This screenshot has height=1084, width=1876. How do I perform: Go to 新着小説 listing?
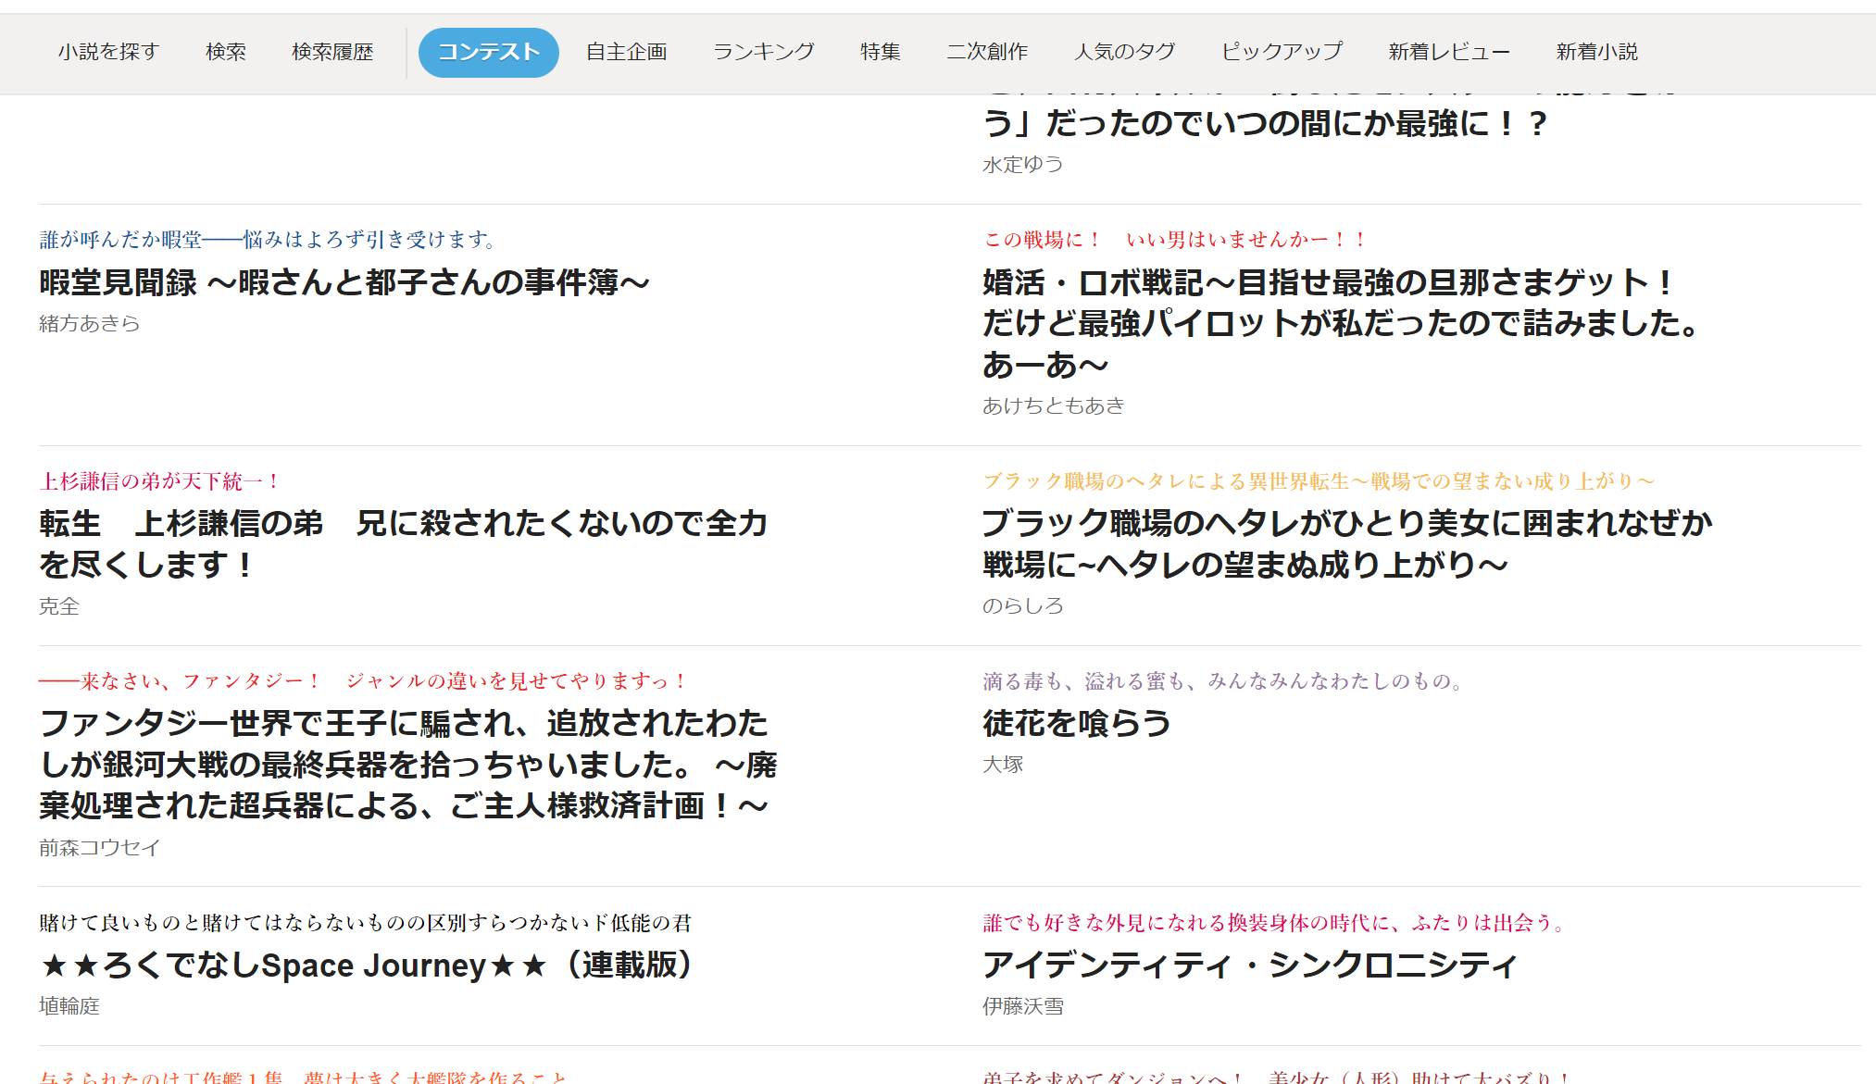point(1596,52)
